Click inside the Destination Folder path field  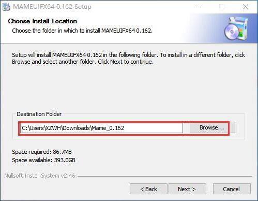101,128
